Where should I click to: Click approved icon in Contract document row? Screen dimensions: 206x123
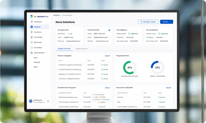click(x=159, y=97)
